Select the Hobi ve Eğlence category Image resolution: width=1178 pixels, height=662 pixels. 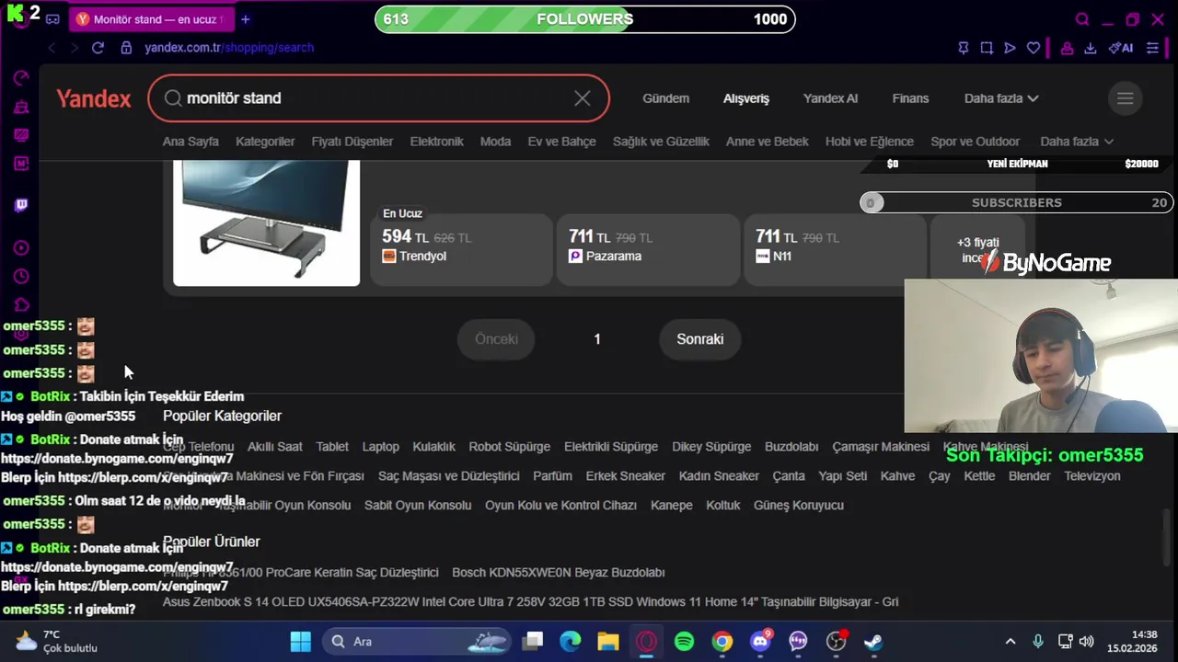[x=870, y=142]
